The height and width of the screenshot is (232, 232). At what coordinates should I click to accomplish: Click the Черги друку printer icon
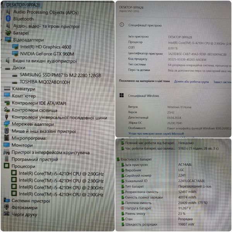(7, 214)
